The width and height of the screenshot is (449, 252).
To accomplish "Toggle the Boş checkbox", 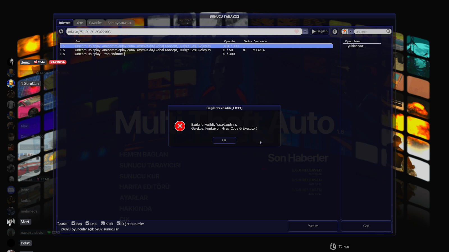I will coord(74,223).
